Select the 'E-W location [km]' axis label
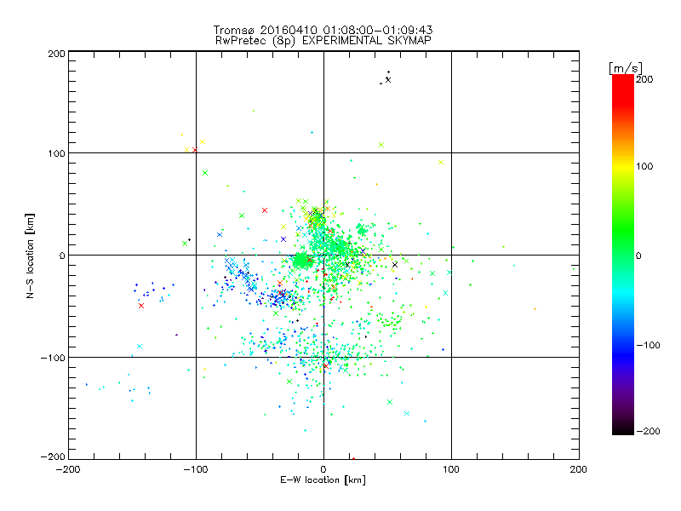The height and width of the screenshot is (511, 681). tap(323, 479)
